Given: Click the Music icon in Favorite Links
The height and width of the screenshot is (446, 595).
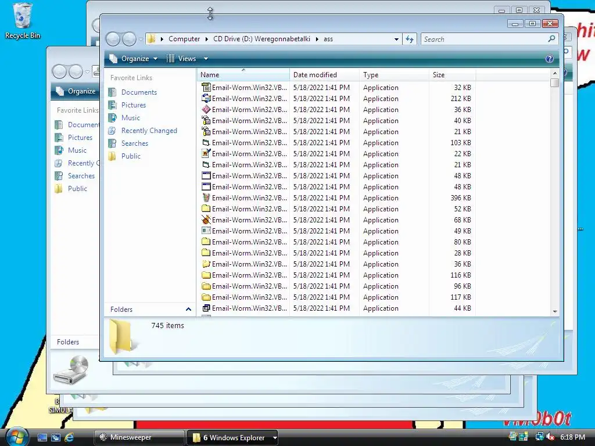Looking at the screenshot, I should tap(112, 118).
